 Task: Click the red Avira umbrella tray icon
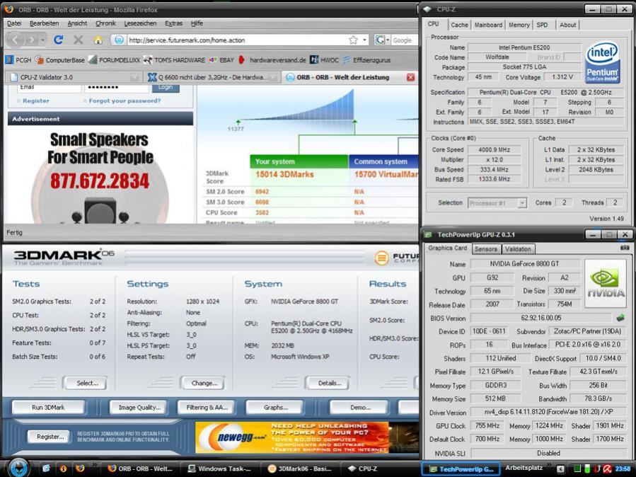tap(607, 469)
